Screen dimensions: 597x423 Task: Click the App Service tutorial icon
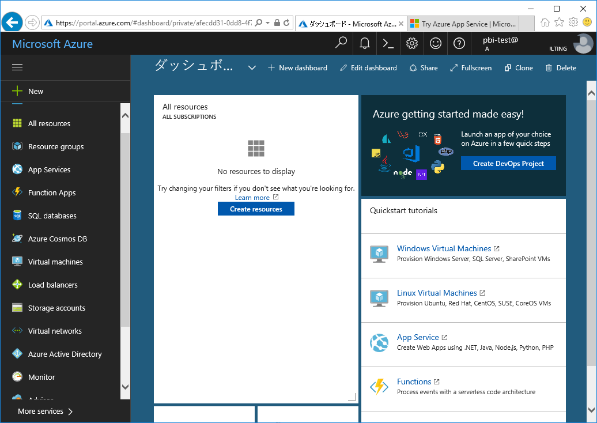(379, 342)
